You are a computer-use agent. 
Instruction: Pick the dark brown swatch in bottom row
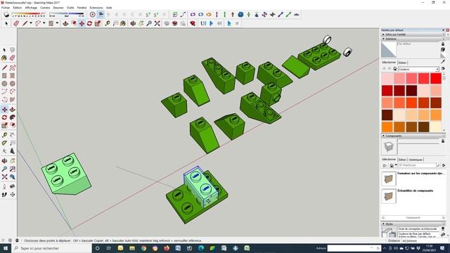tap(423, 126)
